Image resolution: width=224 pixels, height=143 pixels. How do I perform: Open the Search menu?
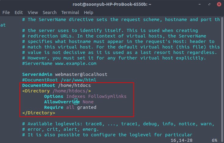[x=49, y=13]
